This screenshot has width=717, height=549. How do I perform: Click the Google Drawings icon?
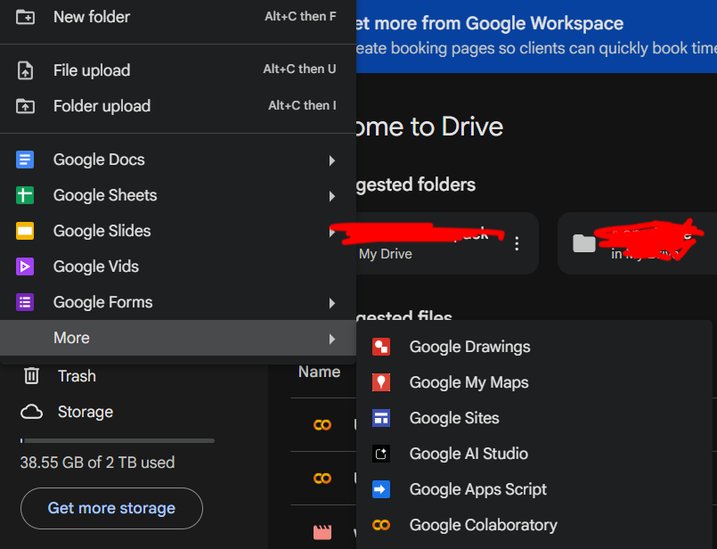pyautogui.click(x=382, y=347)
